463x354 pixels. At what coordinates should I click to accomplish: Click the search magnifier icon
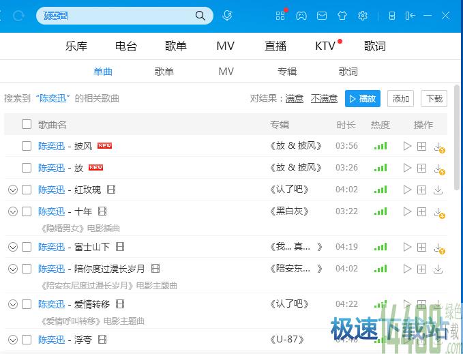pyautogui.click(x=200, y=16)
